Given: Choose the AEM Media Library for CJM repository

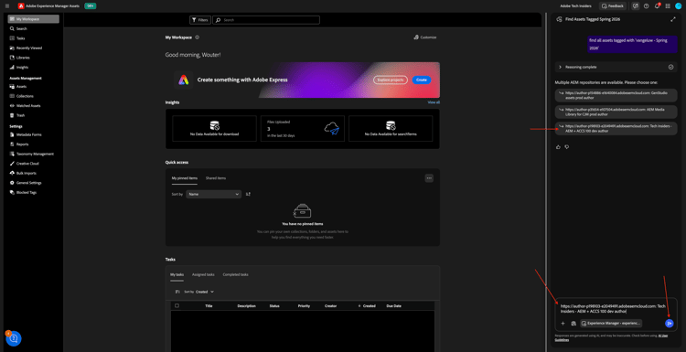Looking at the screenshot, I should click(616, 112).
